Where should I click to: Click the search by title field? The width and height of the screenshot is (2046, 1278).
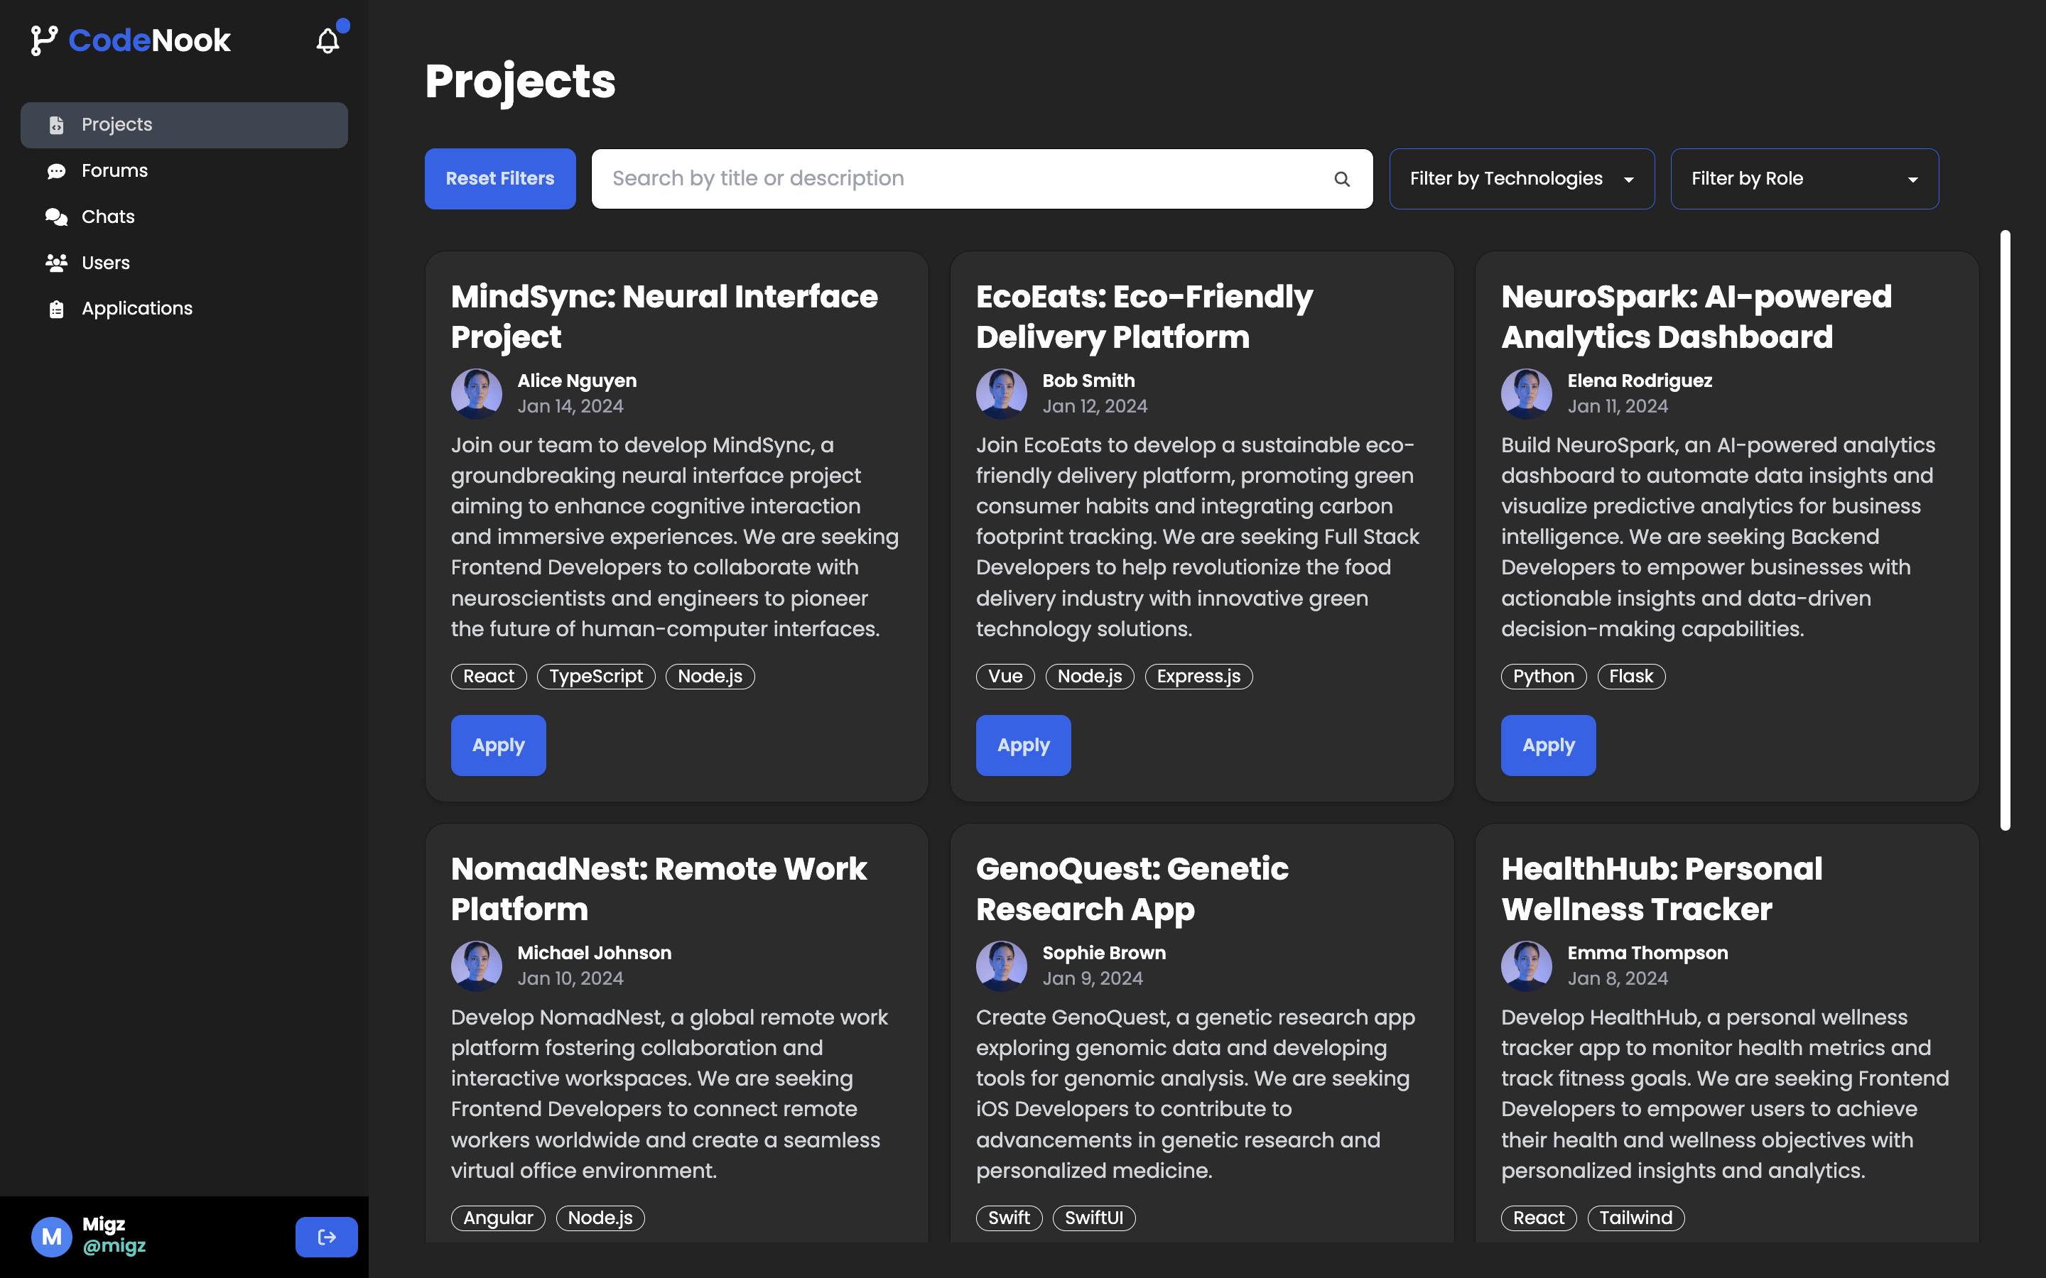[x=930, y=178]
